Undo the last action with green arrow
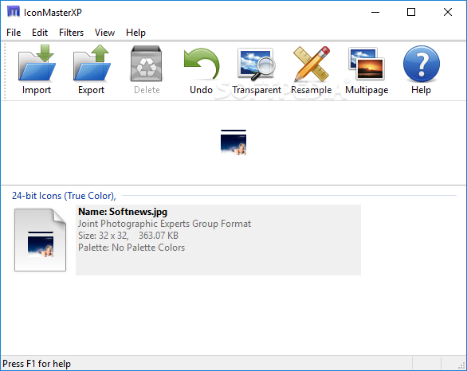Viewport: 467px width, 371px height. point(202,64)
